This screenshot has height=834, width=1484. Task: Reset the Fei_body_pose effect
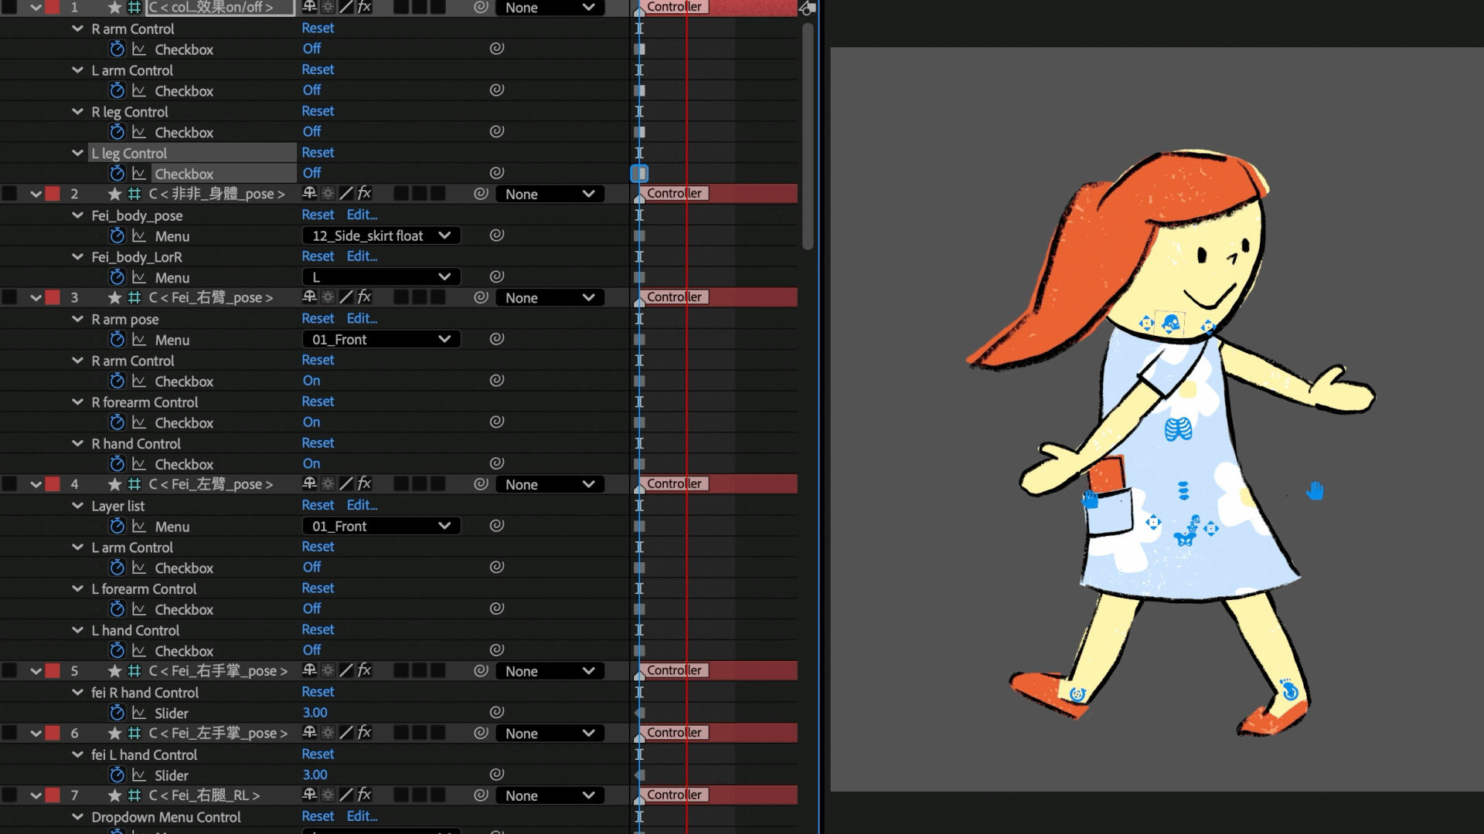point(318,215)
